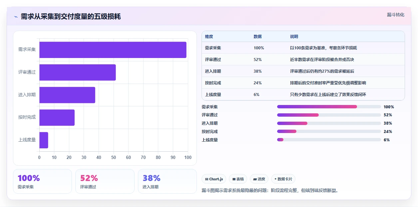Click the 进入排期 chart axis label
The image size is (418, 207).
pyautogui.click(x=27, y=95)
